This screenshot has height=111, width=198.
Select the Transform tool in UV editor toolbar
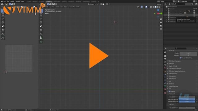(3, 30)
